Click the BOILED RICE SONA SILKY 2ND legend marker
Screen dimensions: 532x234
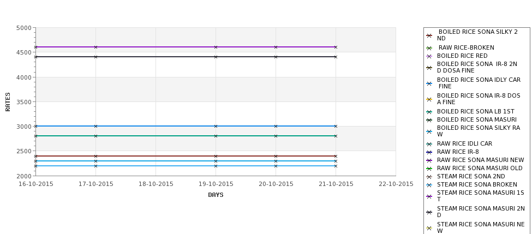coord(429,35)
